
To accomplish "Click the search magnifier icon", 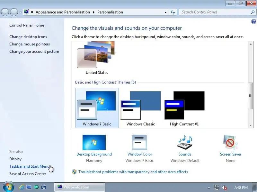I will coord(253,12).
